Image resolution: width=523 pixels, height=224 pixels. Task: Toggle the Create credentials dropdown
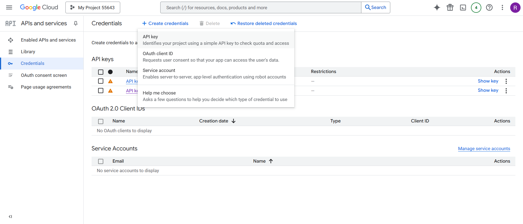165,23
